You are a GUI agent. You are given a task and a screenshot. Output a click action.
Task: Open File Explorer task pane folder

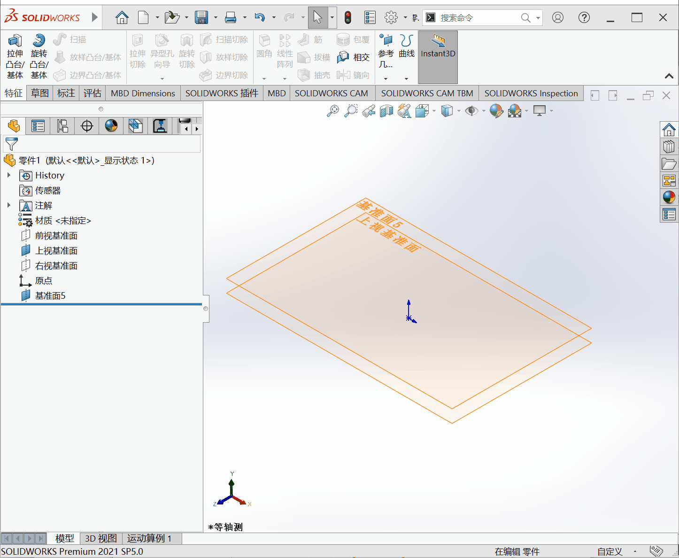pos(669,163)
